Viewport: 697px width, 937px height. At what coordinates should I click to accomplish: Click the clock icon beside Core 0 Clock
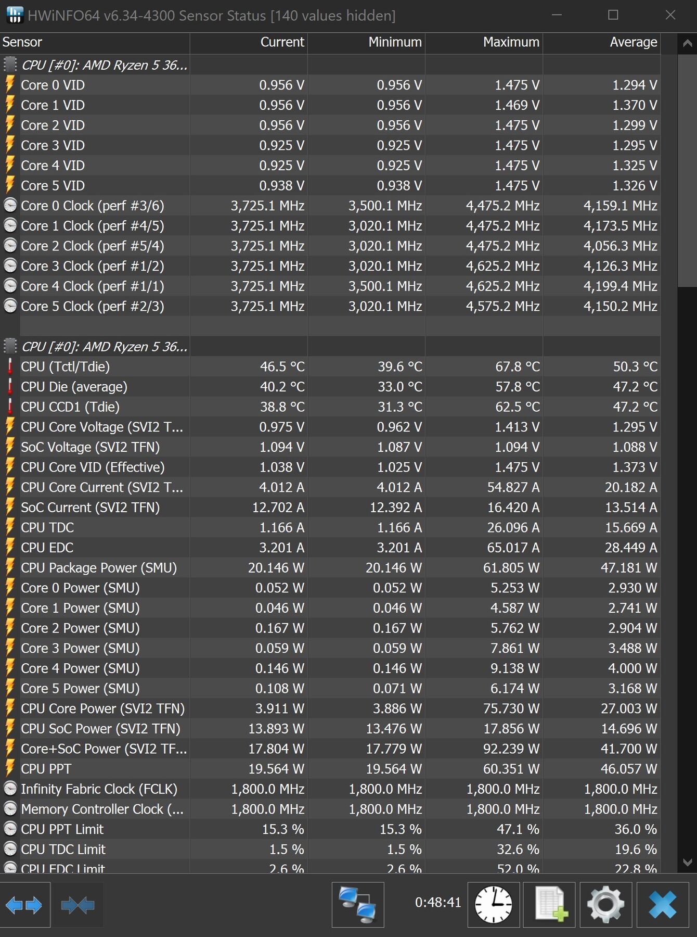tap(10, 206)
